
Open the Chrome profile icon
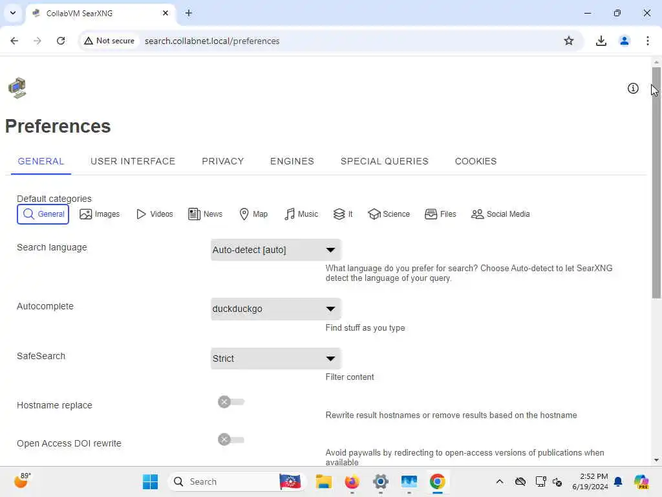click(x=624, y=41)
